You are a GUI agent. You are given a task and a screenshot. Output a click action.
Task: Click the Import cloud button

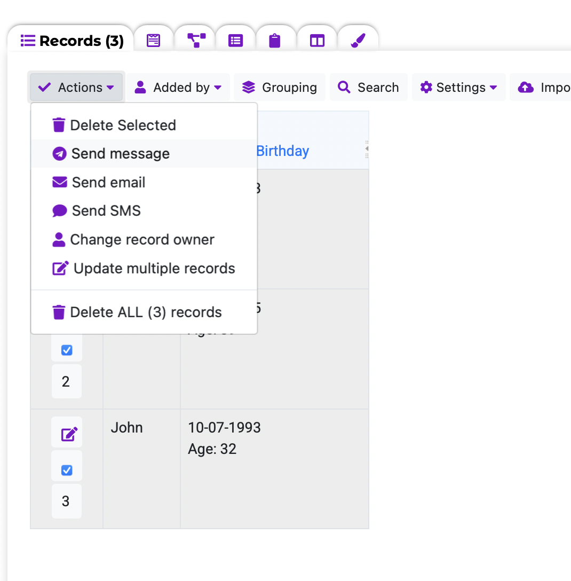(541, 88)
